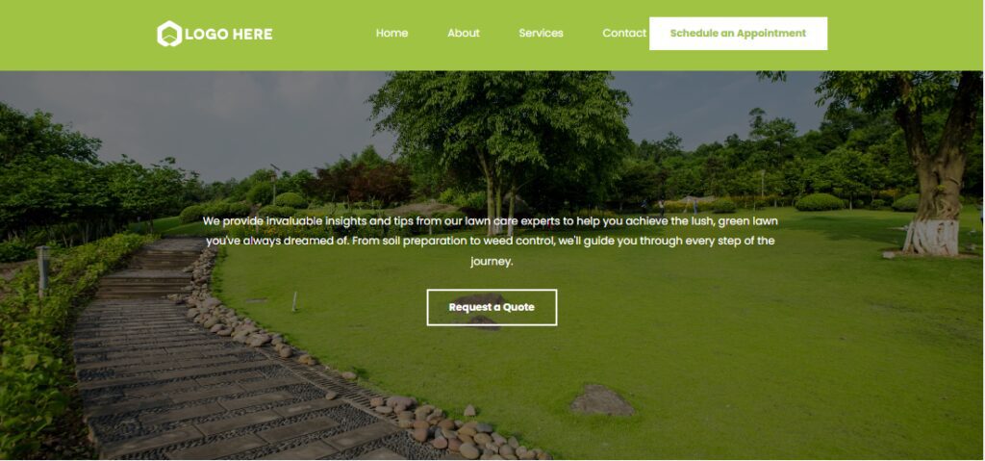Viewport: 985px width, 461px height.
Task: Go to the About page
Action: (464, 34)
